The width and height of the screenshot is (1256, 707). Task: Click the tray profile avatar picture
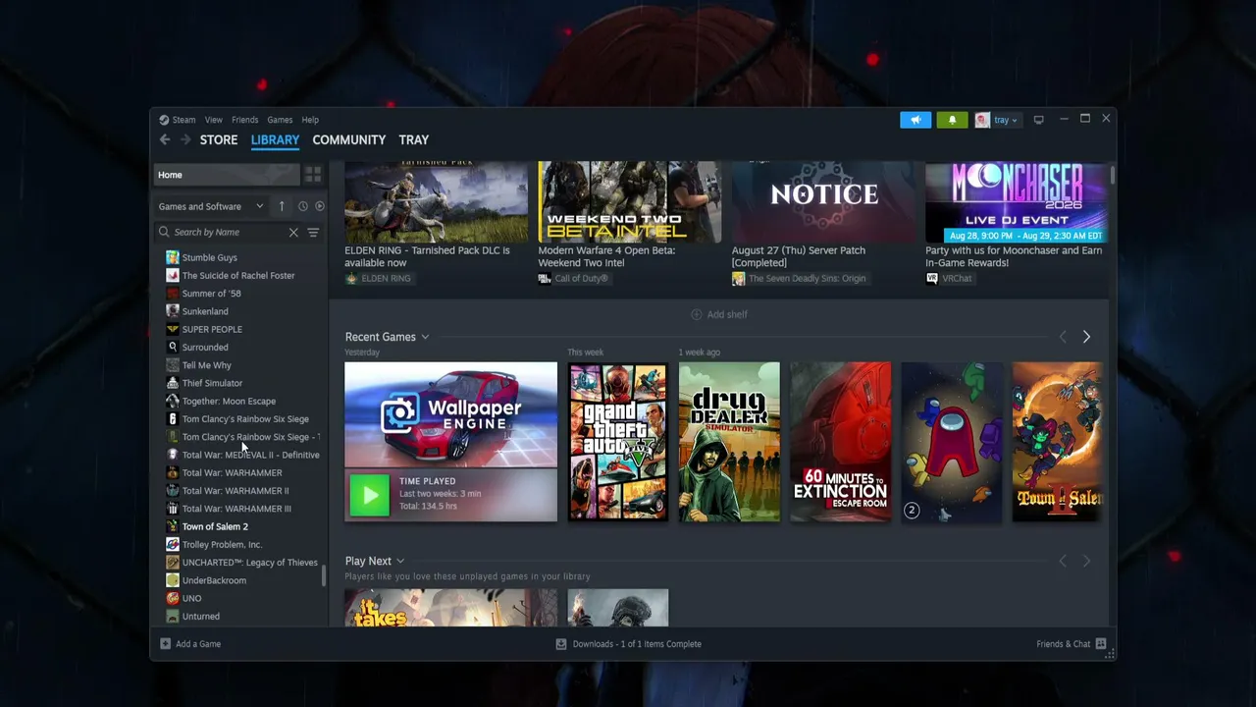click(x=982, y=120)
